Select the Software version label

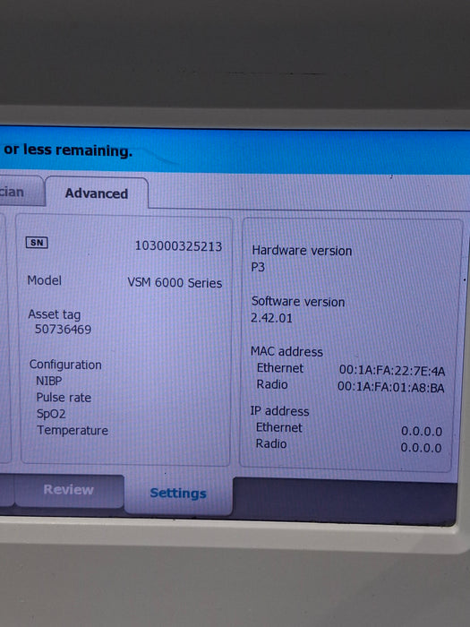(x=298, y=302)
